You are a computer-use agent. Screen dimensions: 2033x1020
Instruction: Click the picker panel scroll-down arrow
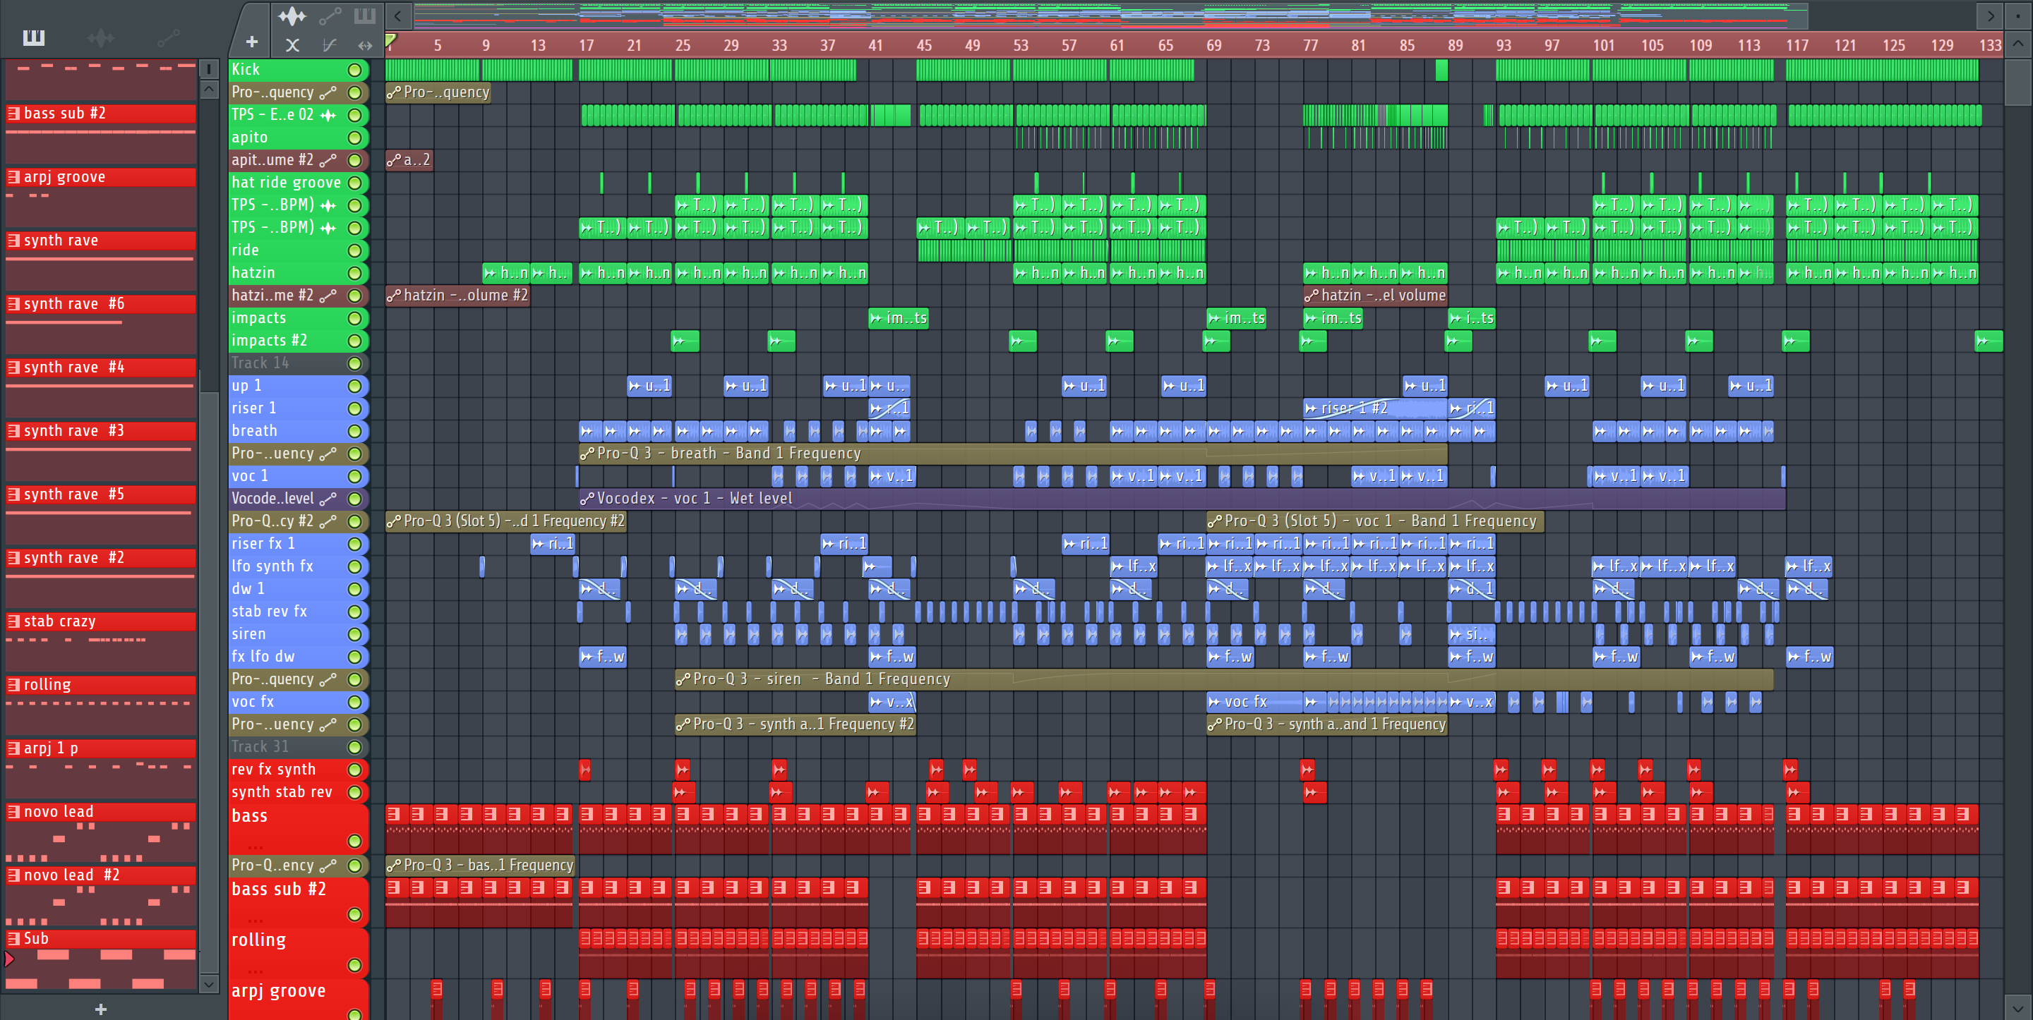209,984
